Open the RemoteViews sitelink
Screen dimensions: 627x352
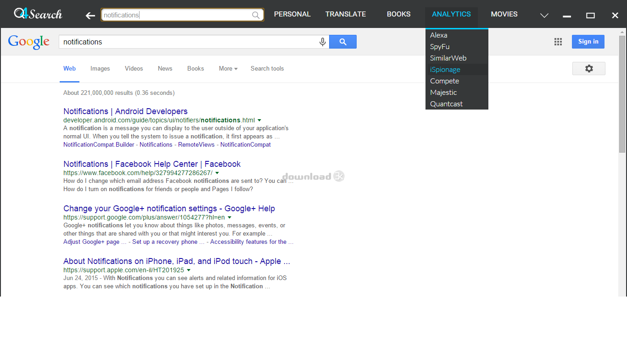196,144
